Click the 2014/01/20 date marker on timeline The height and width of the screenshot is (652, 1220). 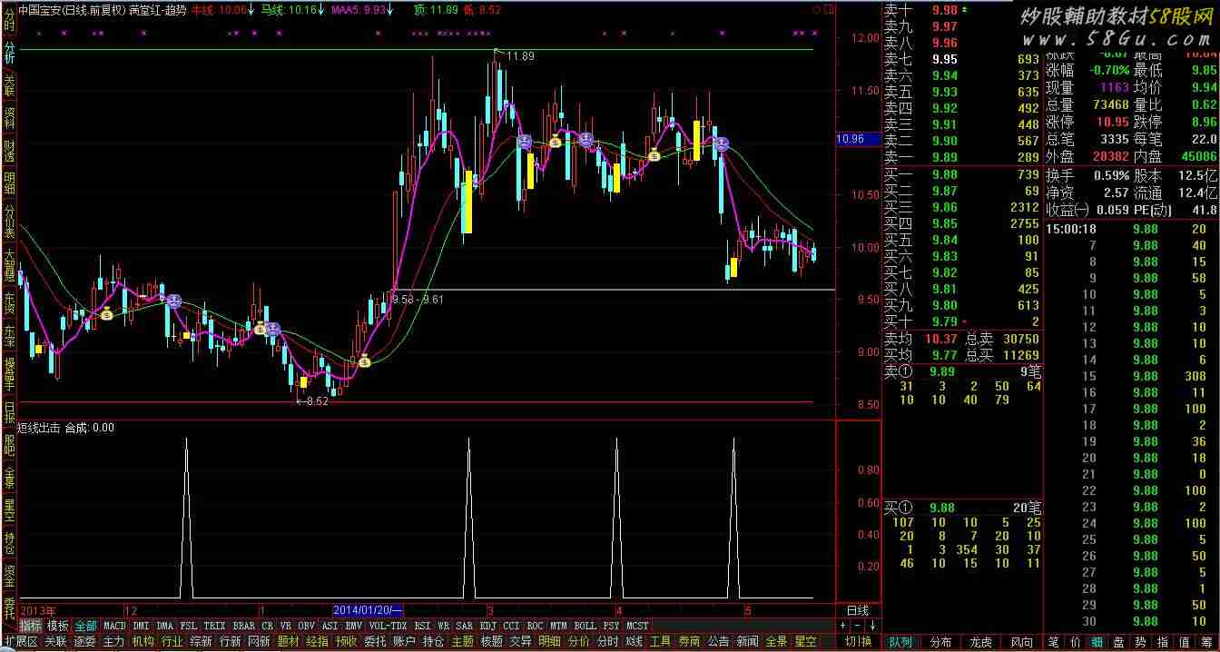[367, 610]
